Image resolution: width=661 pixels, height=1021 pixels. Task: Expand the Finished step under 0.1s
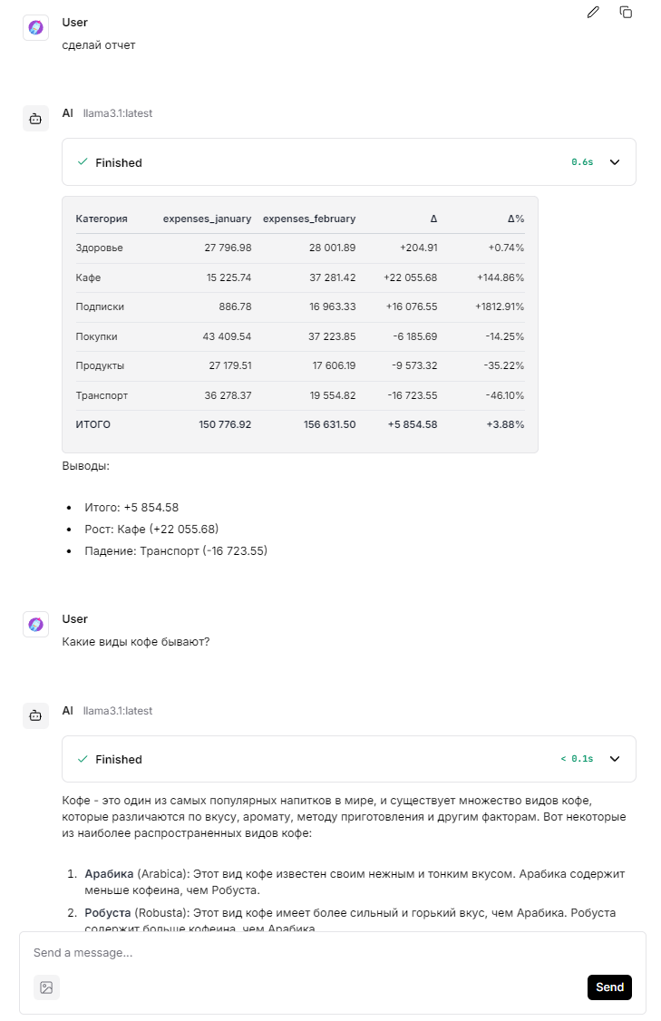(x=614, y=759)
